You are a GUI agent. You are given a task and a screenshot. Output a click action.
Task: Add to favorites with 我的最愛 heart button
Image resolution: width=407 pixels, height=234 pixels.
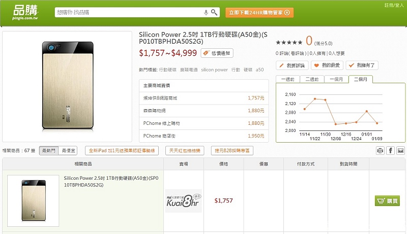pyautogui.click(x=327, y=65)
